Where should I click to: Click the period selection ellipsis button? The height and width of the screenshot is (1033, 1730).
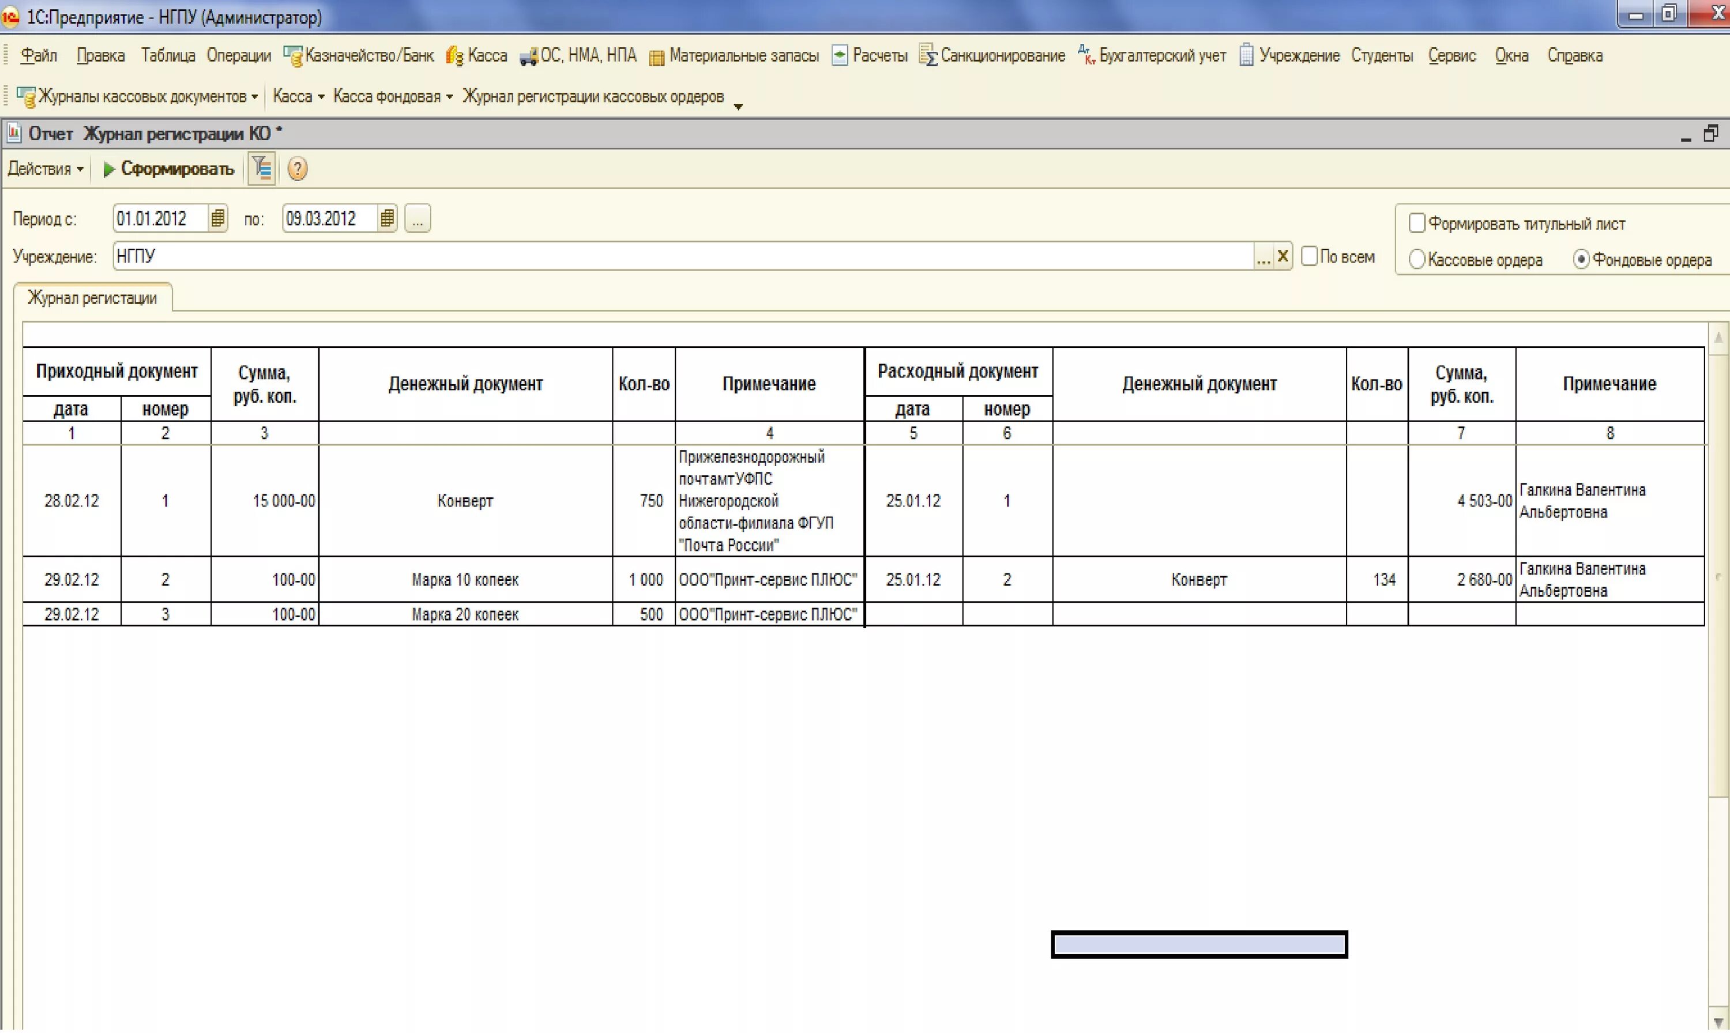pos(418,219)
